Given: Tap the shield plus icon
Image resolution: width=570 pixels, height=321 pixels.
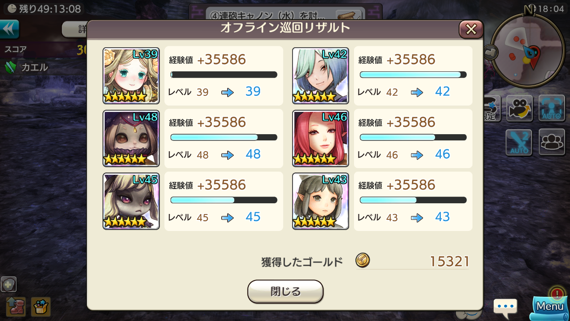Looking at the screenshot, I should click(x=9, y=284).
